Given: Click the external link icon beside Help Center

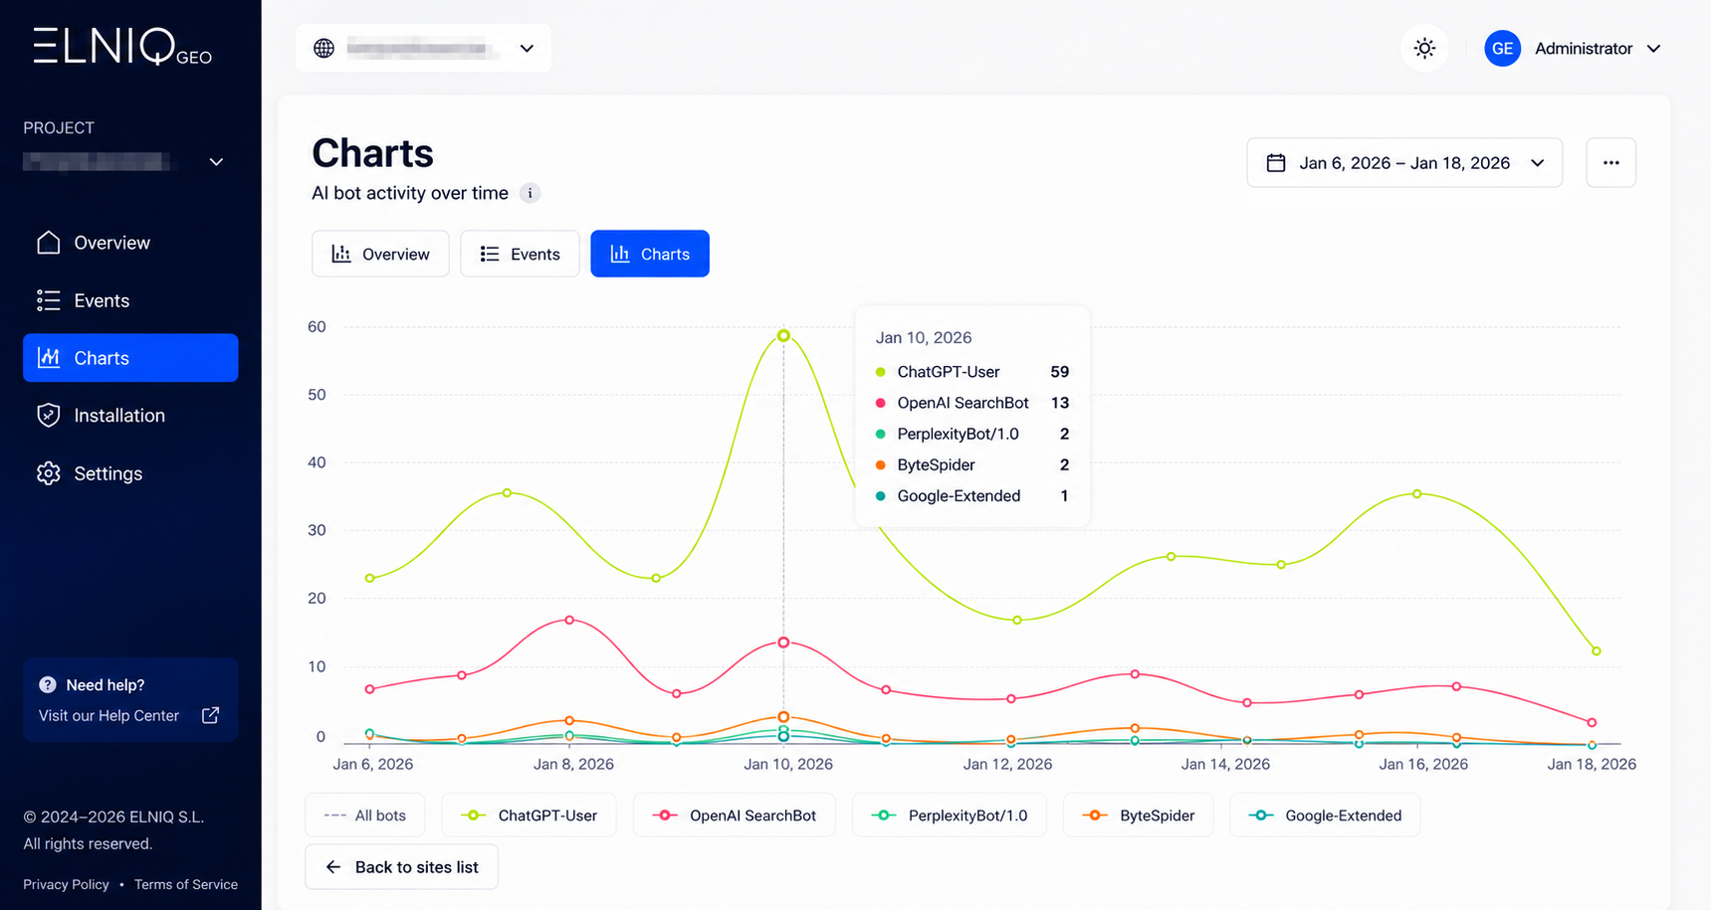Looking at the screenshot, I should pos(210,715).
